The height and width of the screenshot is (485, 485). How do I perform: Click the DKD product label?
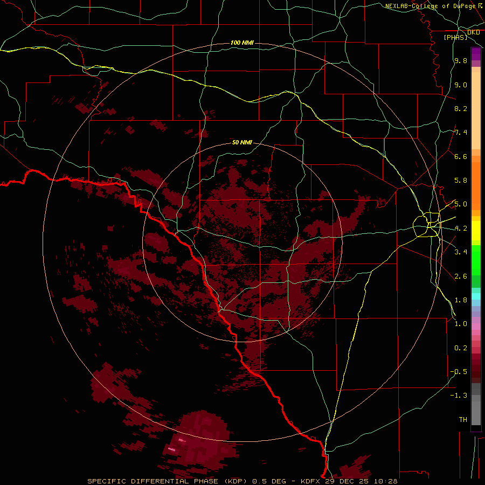tap(473, 32)
